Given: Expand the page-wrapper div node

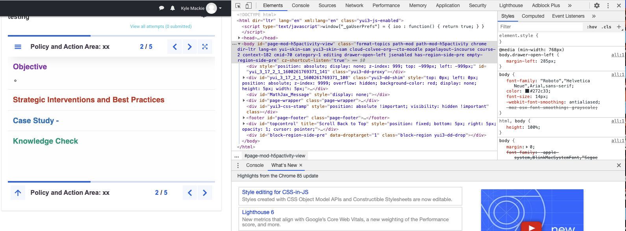Looking at the screenshot, I should pyautogui.click(x=244, y=101).
